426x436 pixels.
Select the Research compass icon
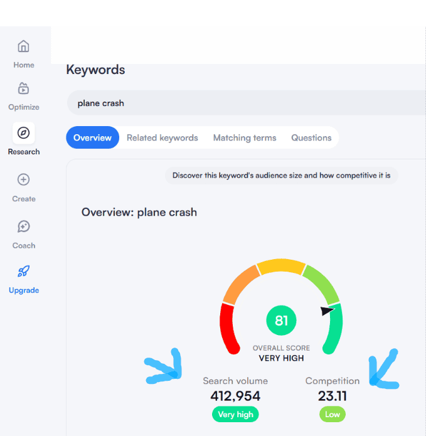[24, 133]
